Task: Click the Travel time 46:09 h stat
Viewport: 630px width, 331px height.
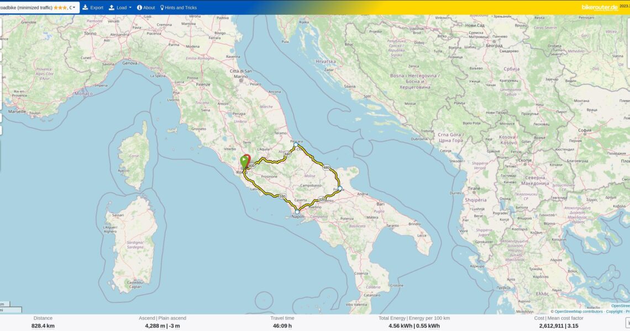Action: (x=282, y=326)
